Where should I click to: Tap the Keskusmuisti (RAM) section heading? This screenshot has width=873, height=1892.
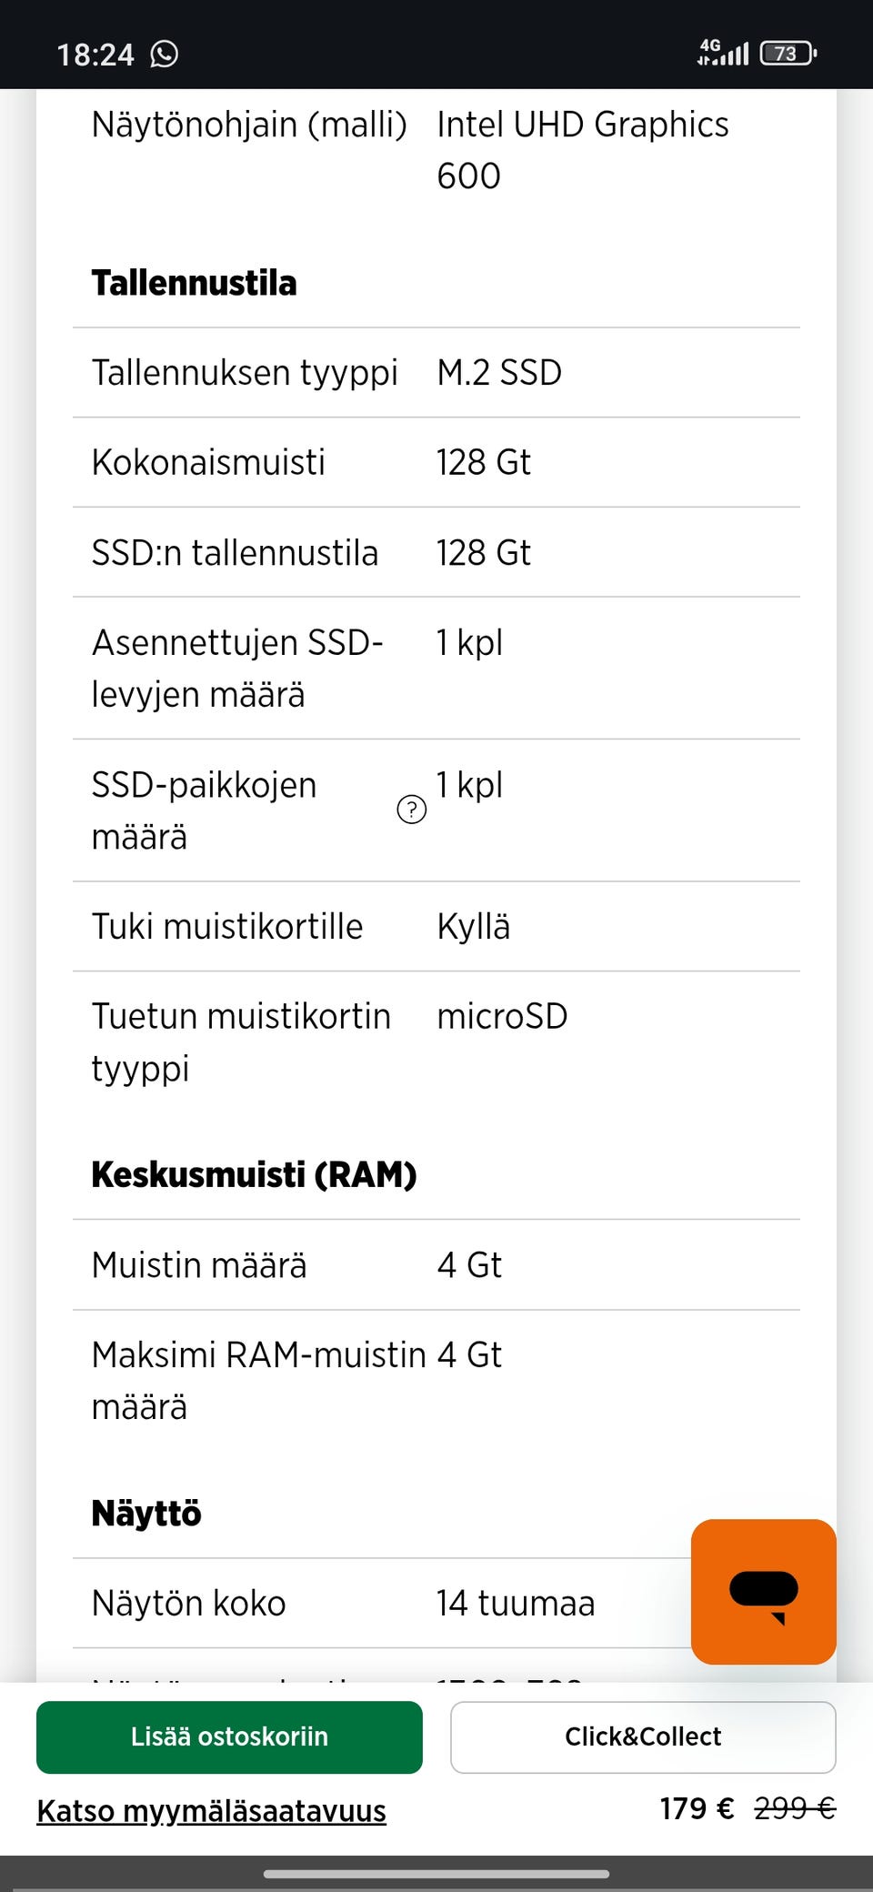pos(254,1174)
